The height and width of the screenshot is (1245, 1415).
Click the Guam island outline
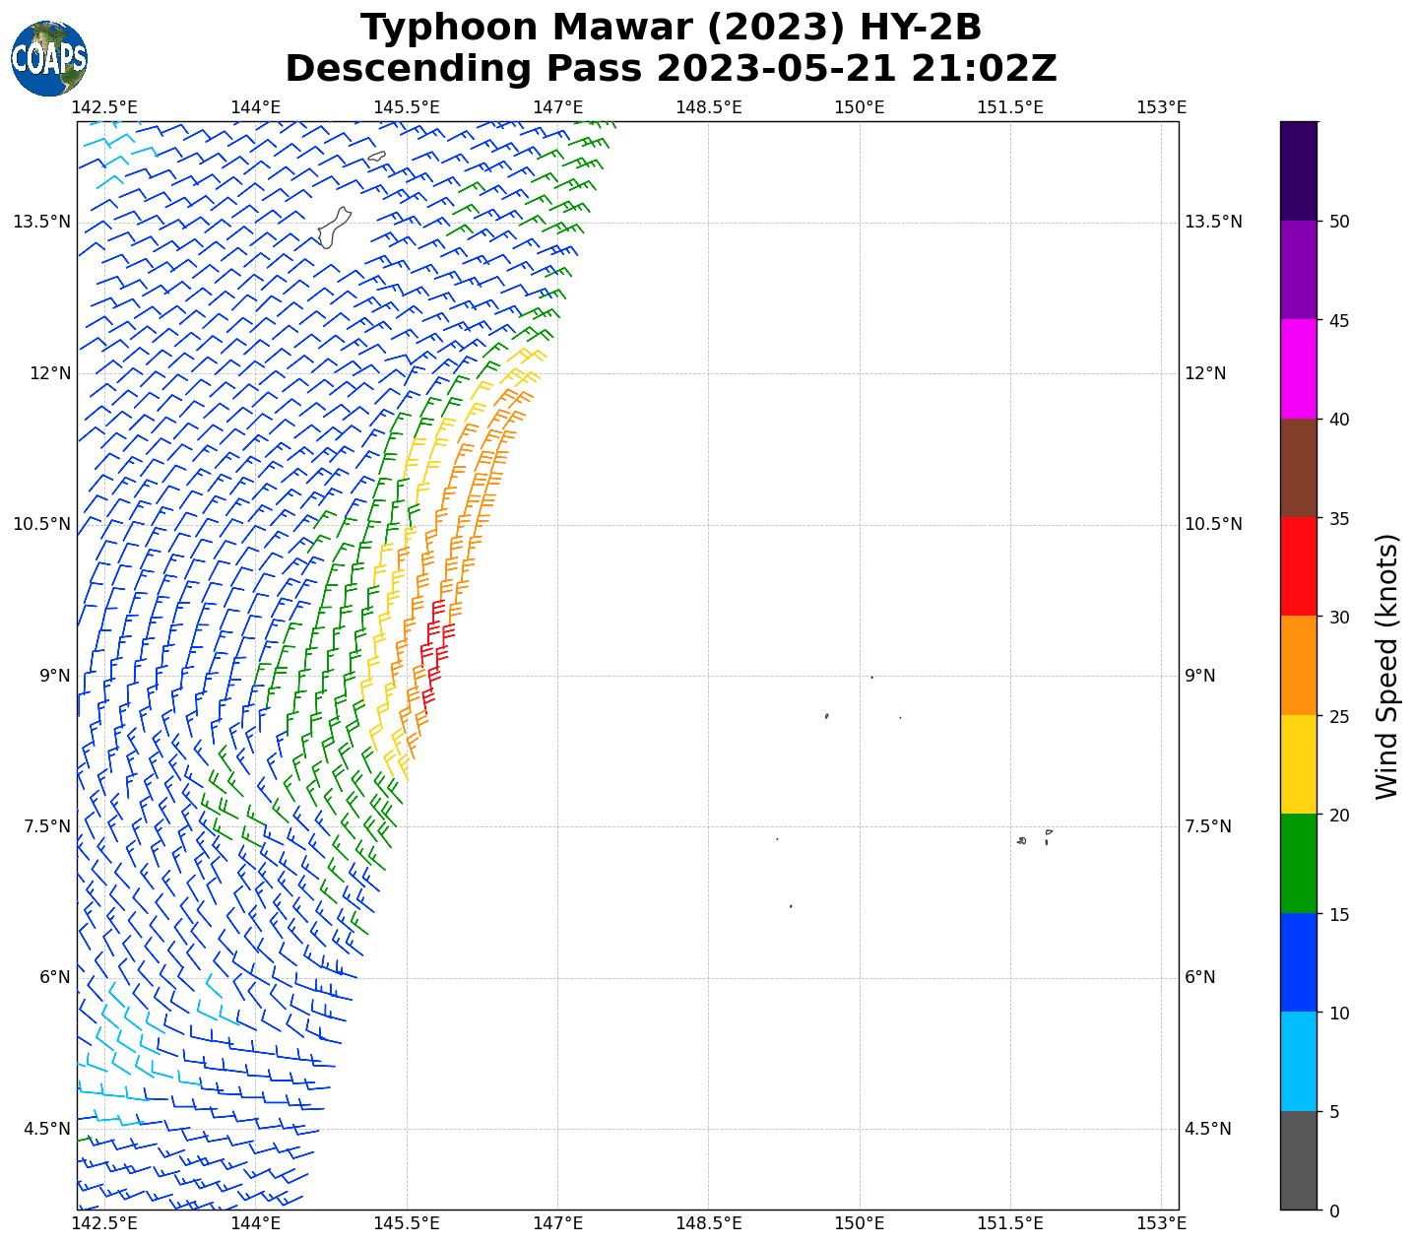coord(334,229)
